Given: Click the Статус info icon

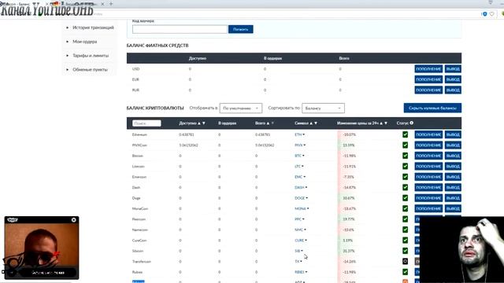Looking at the screenshot, I should point(411,123).
